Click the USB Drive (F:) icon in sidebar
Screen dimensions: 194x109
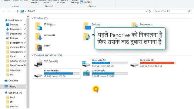6,93
